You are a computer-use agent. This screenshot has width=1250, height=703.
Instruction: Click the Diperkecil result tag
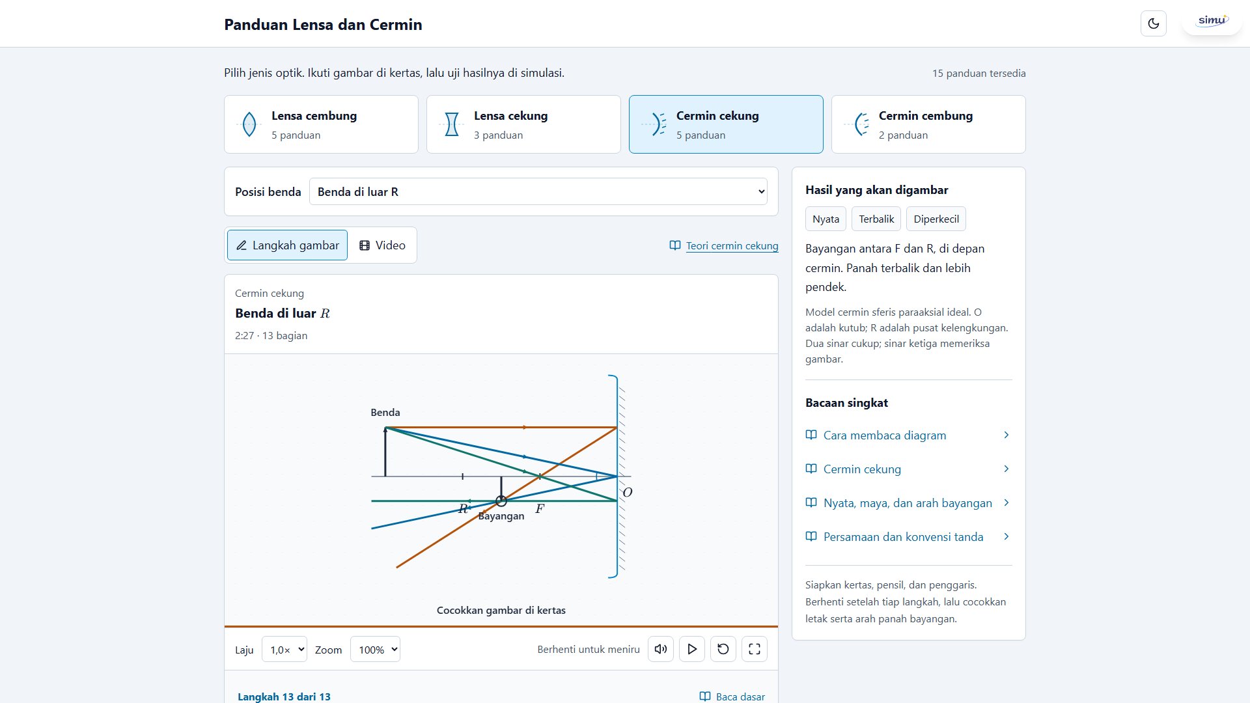point(936,219)
